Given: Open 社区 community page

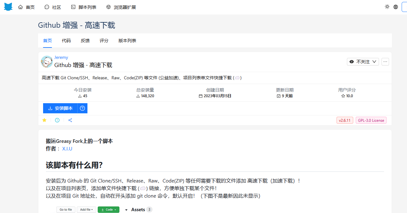Looking at the screenshot, I should 53,7.
